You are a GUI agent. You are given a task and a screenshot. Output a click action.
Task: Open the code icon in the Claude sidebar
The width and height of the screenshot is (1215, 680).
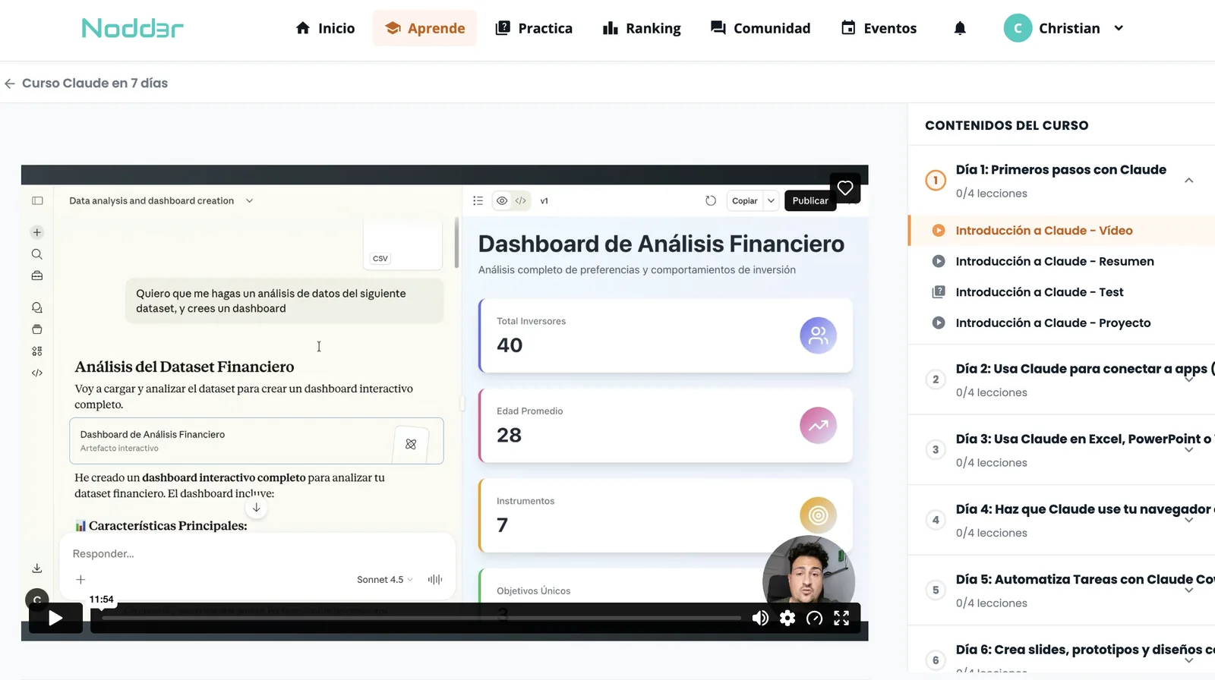point(37,373)
